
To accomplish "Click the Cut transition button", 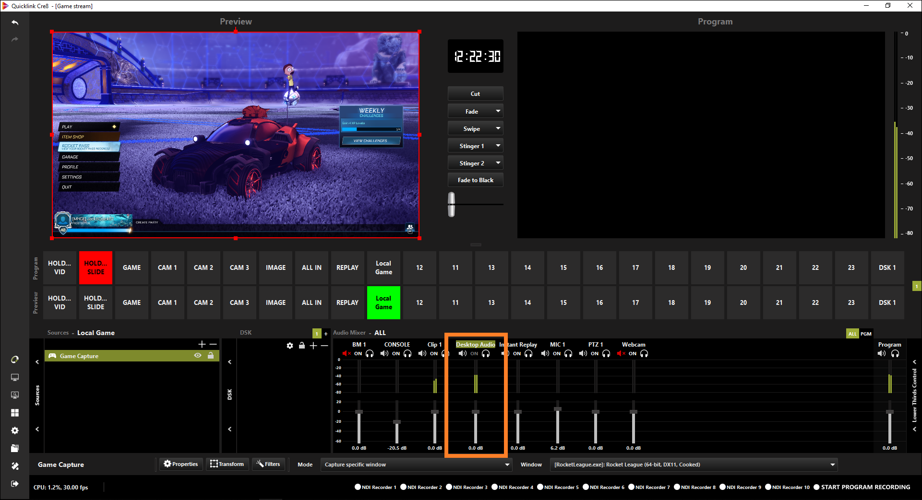I will (x=475, y=94).
